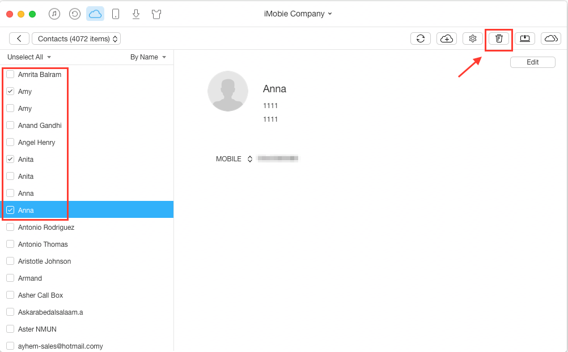Delete selected contacts with trash icon

pos(499,38)
